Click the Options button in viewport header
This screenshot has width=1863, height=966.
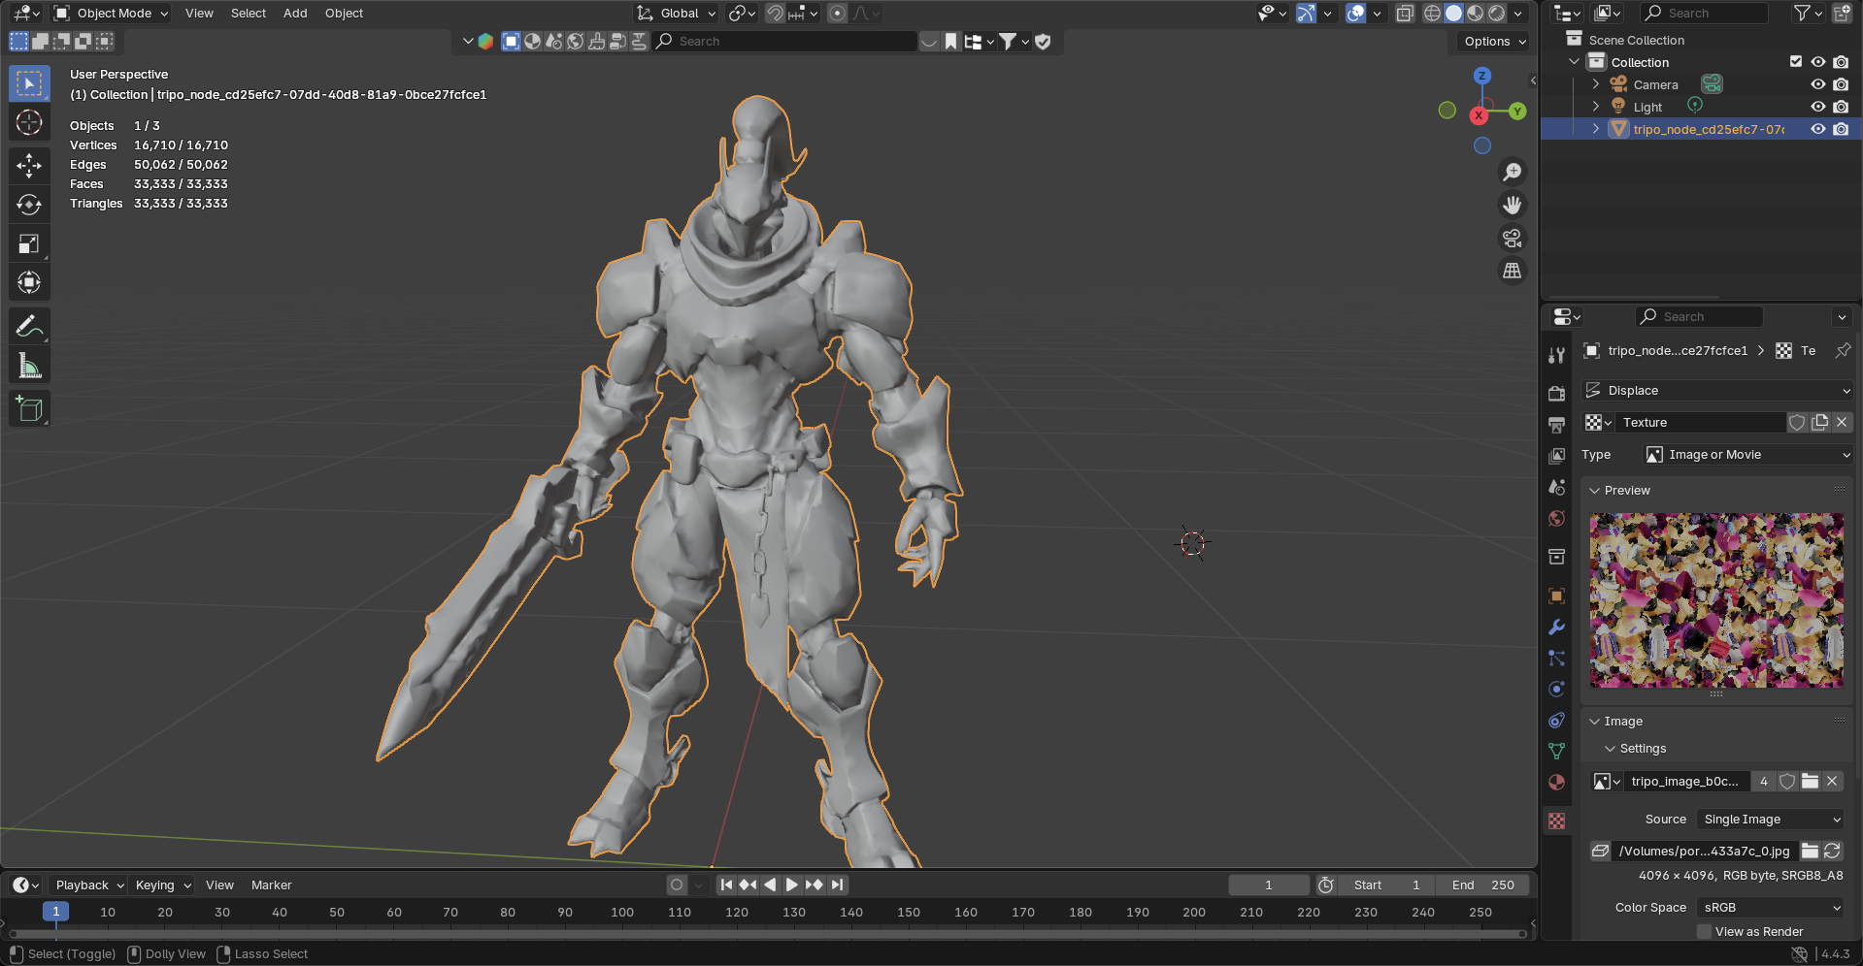point(1494,42)
